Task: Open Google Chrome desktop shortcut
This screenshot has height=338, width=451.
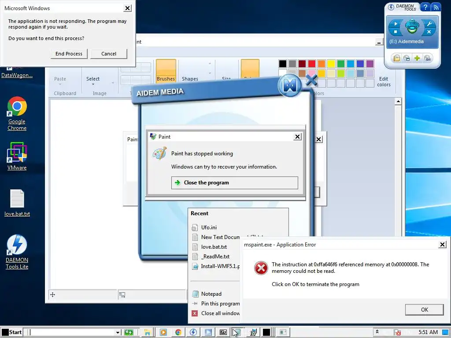Action: point(17,114)
